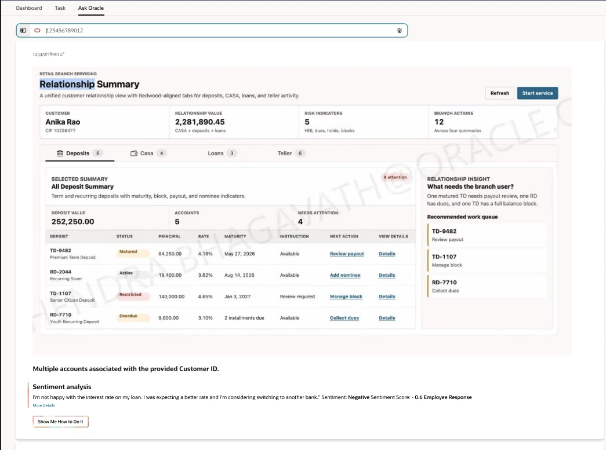
Task: Click the MATURITY column header
Action: click(x=235, y=236)
